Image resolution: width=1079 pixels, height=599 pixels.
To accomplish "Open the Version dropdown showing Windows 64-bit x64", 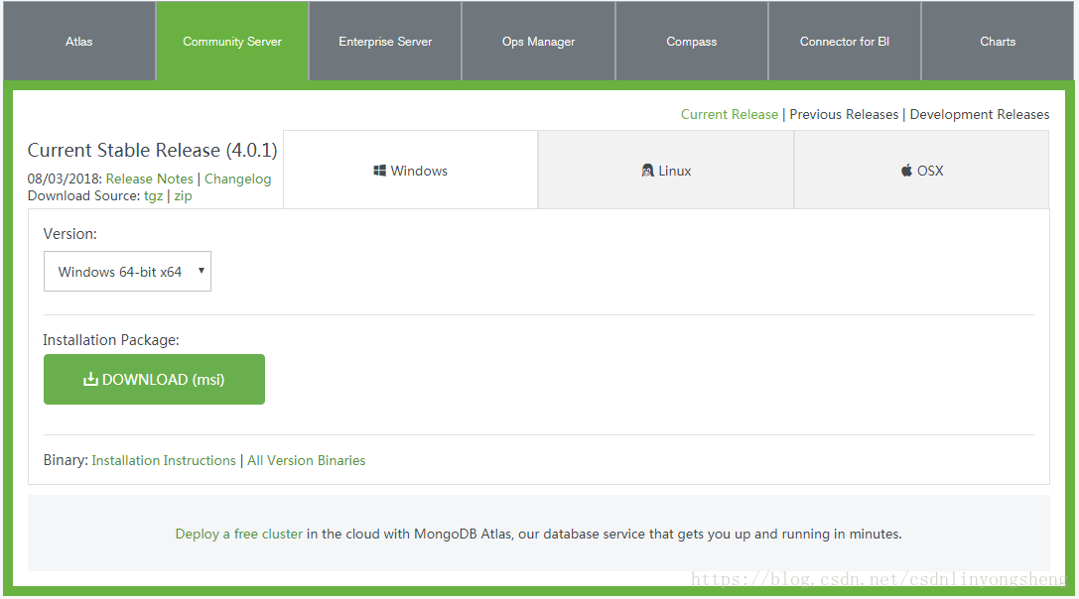I will click(x=127, y=271).
